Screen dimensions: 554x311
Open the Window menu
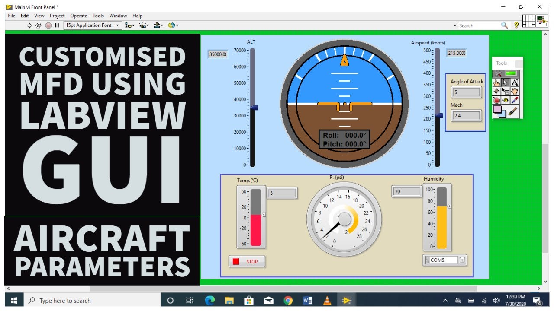[x=118, y=16]
